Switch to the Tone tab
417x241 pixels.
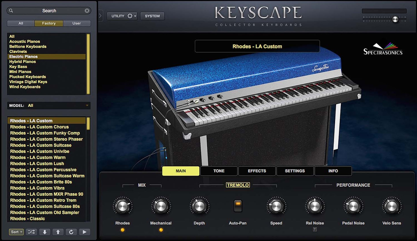219,171
